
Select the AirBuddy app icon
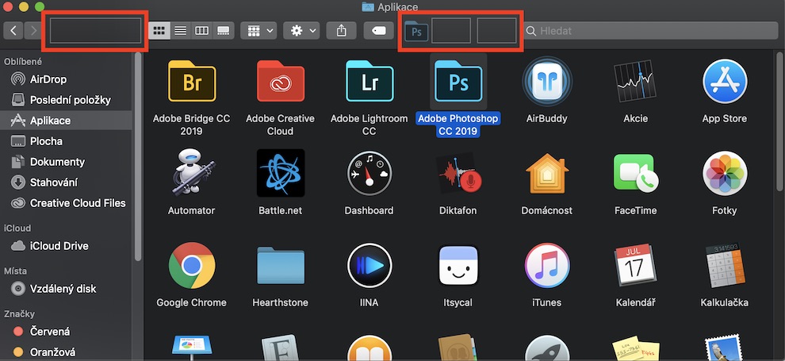click(x=546, y=82)
